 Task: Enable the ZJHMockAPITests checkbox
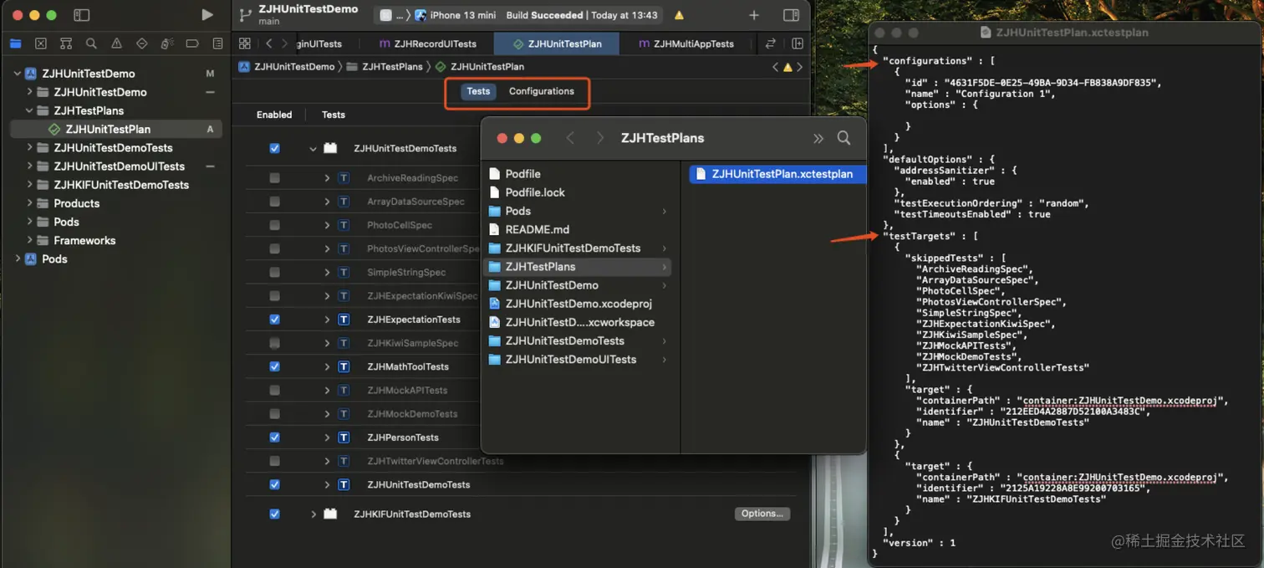click(x=274, y=390)
